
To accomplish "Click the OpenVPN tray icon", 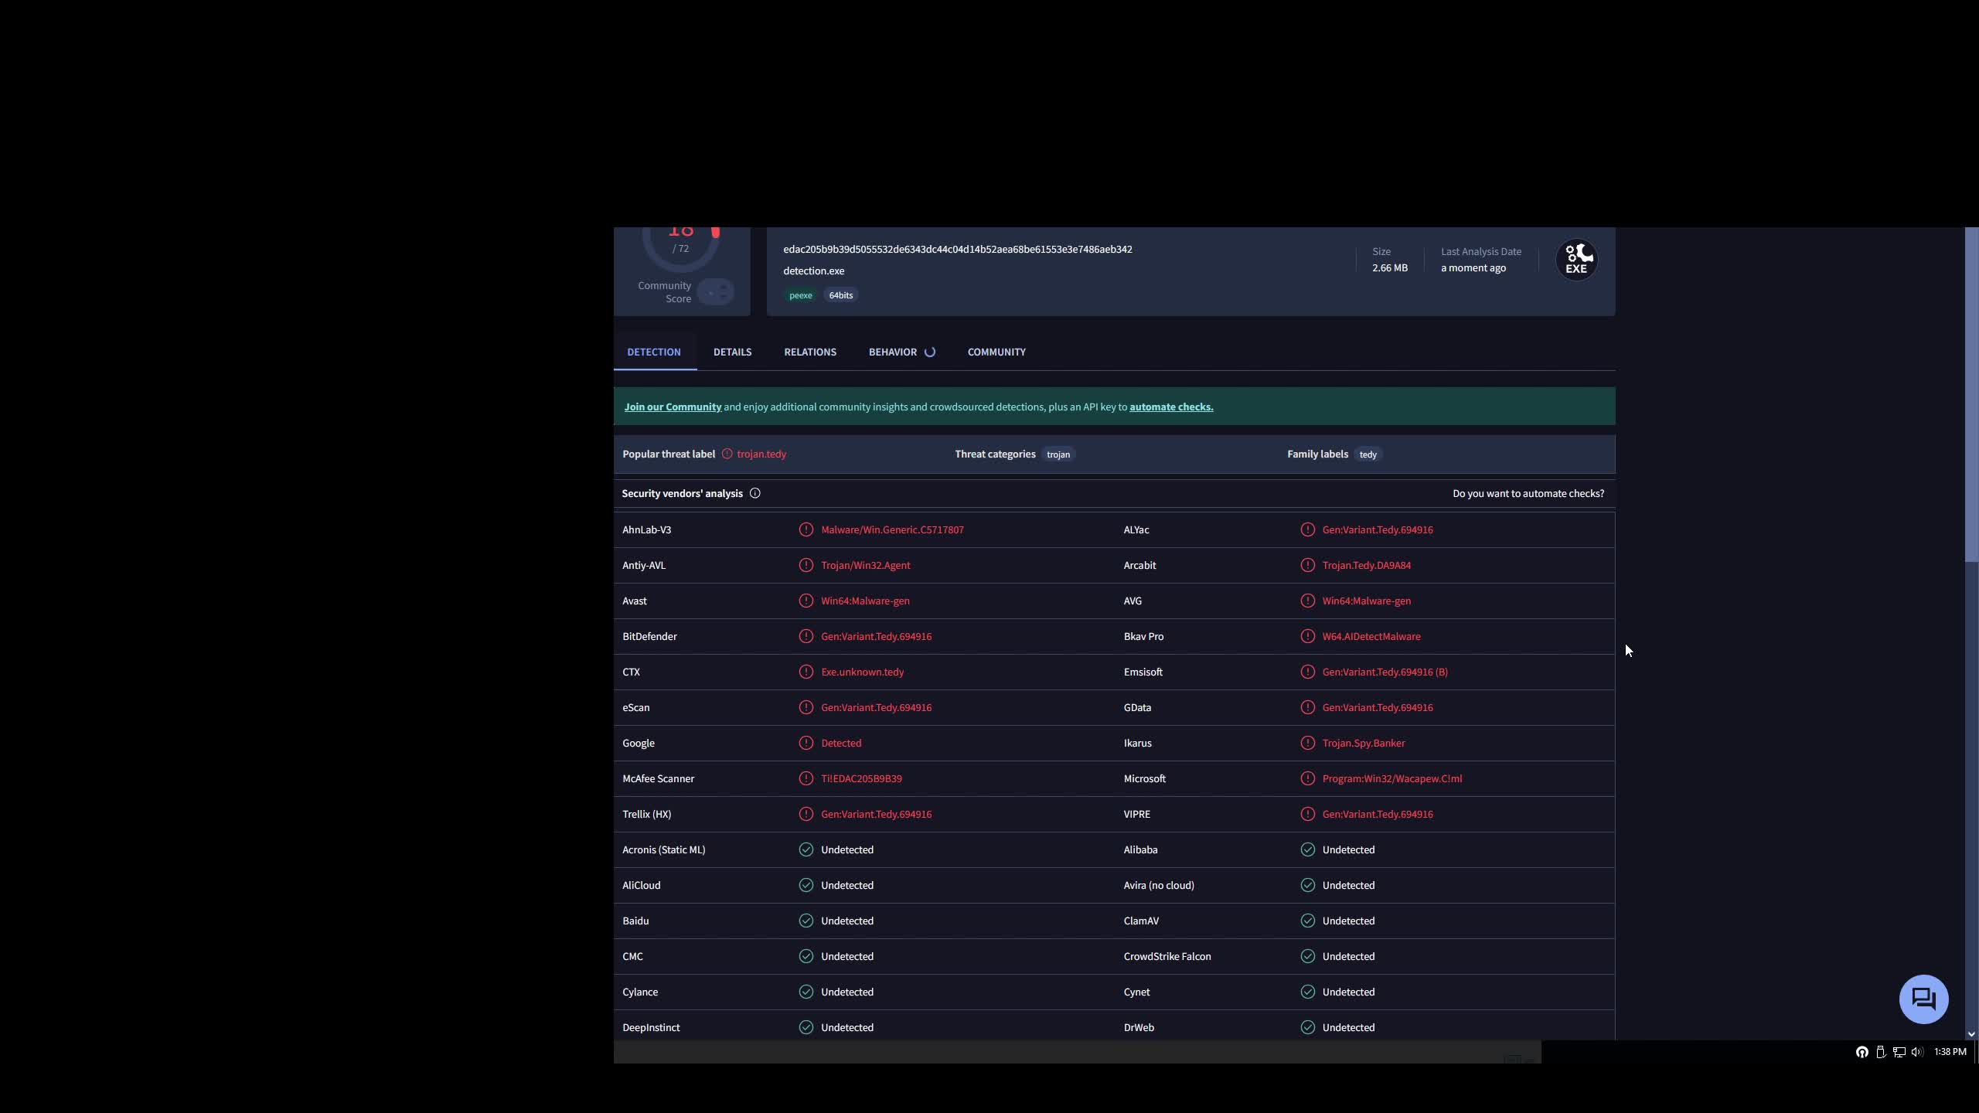I will (1861, 1052).
